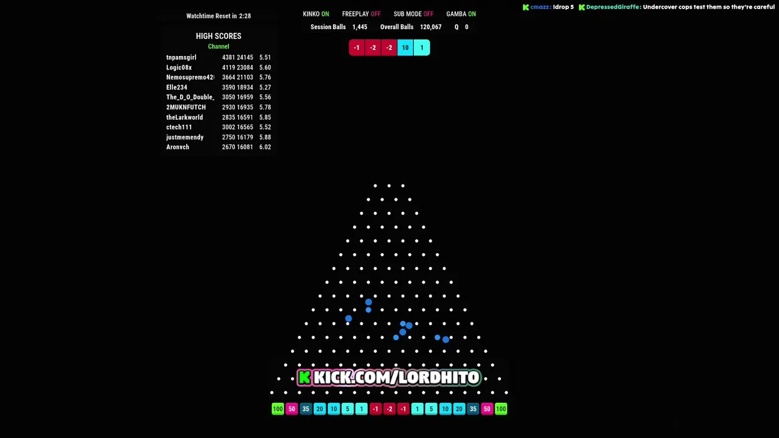This screenshot has height=438, width=779.
Task: Click the '!drop 5' chat message text
Action: pyautogui.click(x=564, y=7)
